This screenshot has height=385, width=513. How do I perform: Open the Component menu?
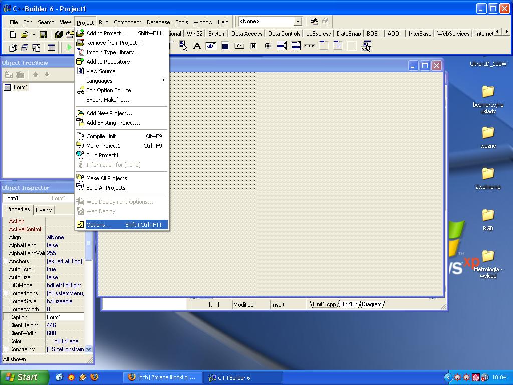128,22
